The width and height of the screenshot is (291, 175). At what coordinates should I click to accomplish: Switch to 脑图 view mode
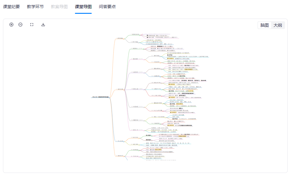point(265,25)
